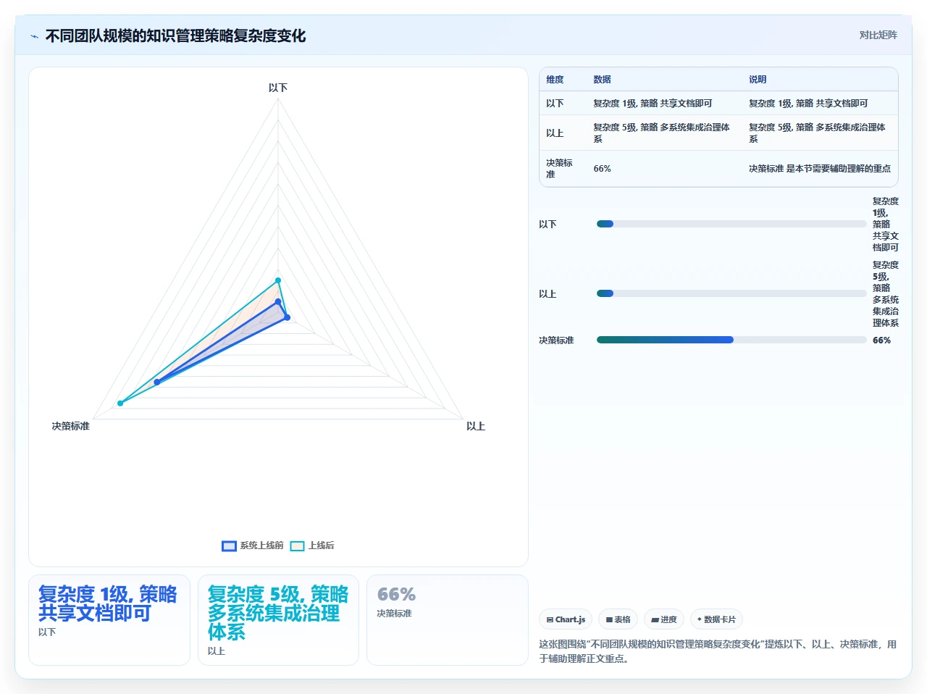
Task: Click the teal data point near 决策标准 axis
Action: 120,404
